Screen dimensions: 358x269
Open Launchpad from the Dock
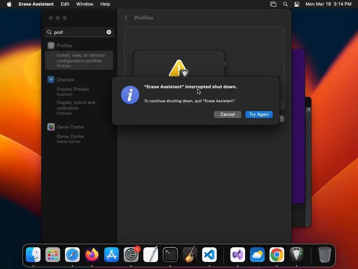point(53,255)
